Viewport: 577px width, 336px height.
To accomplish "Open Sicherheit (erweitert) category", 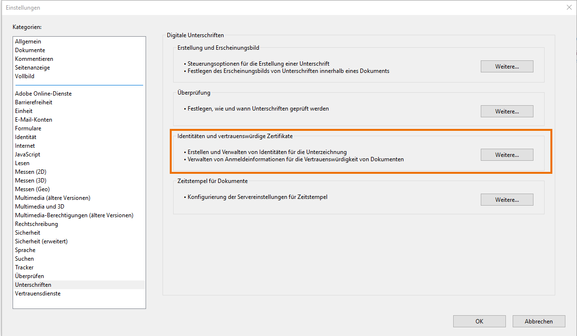I will coord(41,241).
